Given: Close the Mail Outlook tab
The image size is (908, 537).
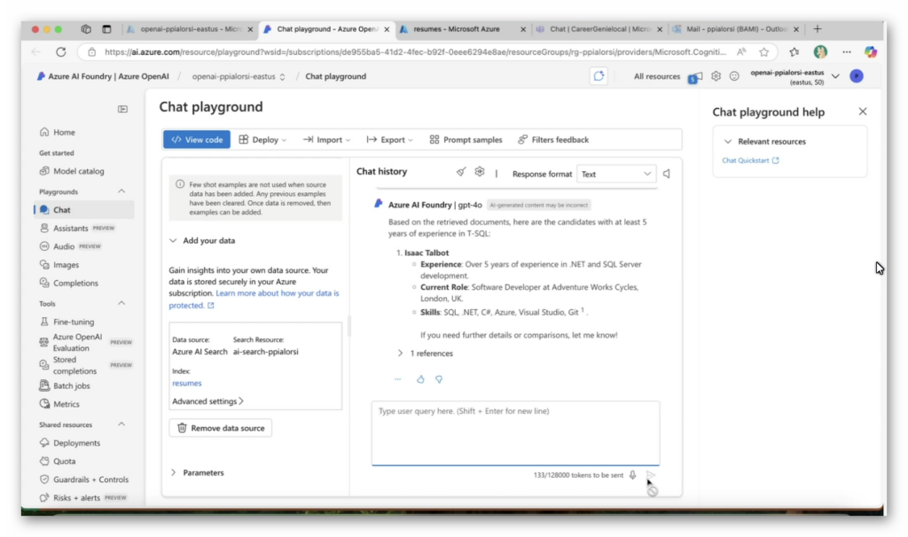Looking at the screenshot, I should (796, 29).
